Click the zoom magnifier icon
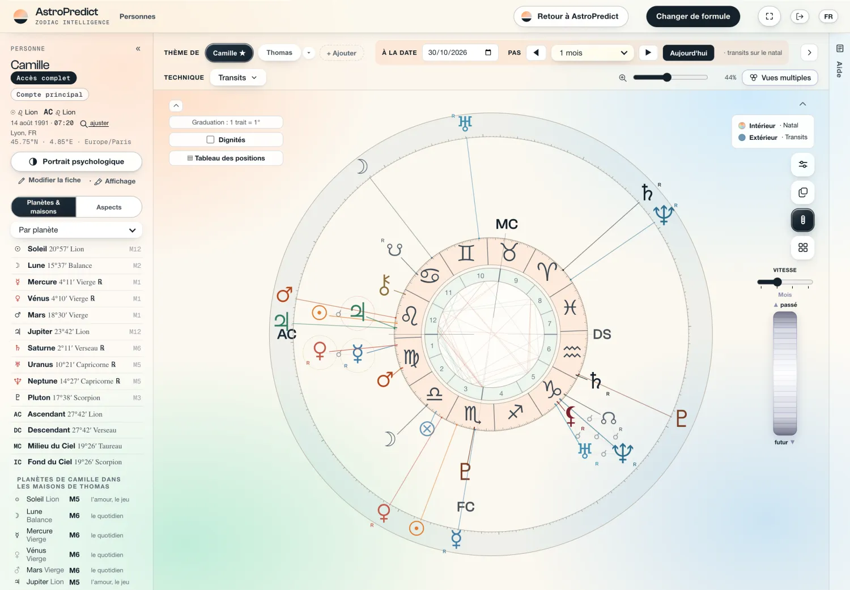Viewport: 850px width, 590px height. point(623,78)
